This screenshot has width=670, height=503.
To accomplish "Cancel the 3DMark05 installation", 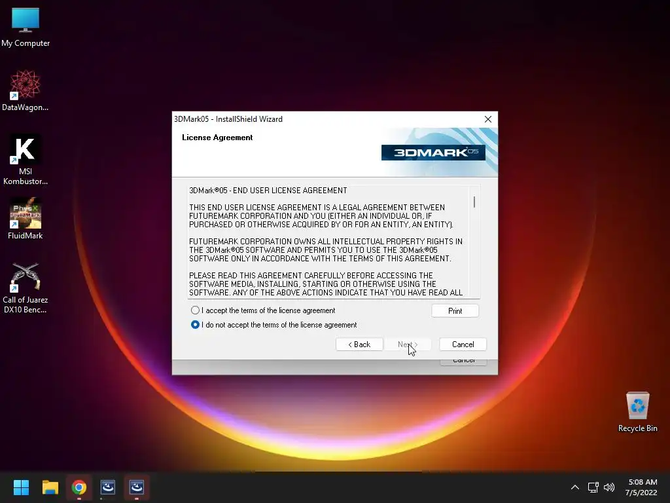I will 463,345.
